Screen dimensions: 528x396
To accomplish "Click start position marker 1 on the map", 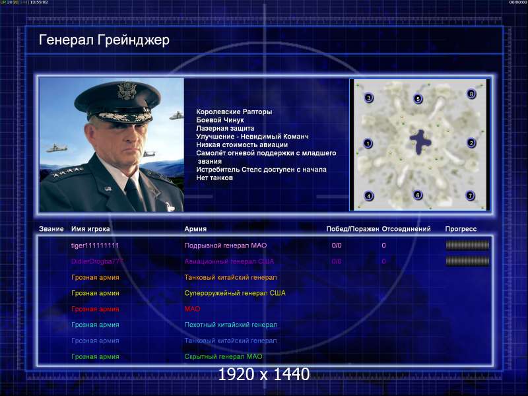I will 368,143.
